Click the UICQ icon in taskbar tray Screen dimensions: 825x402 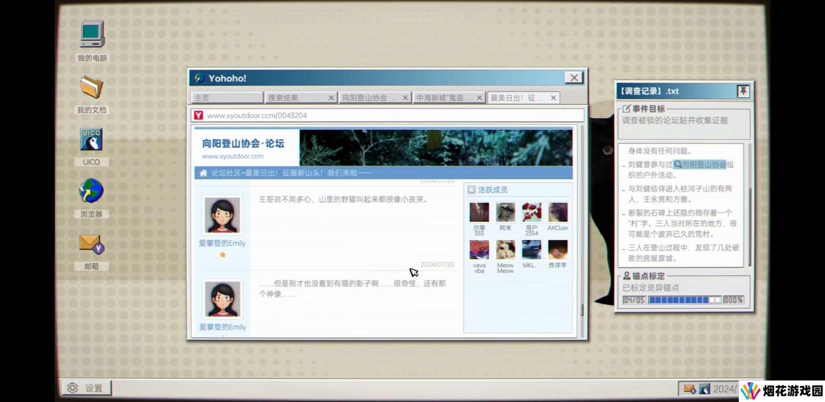704,389
